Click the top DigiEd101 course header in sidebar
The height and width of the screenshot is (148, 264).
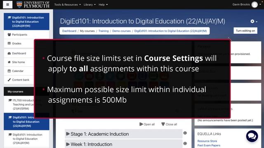(x=26, y=21)
